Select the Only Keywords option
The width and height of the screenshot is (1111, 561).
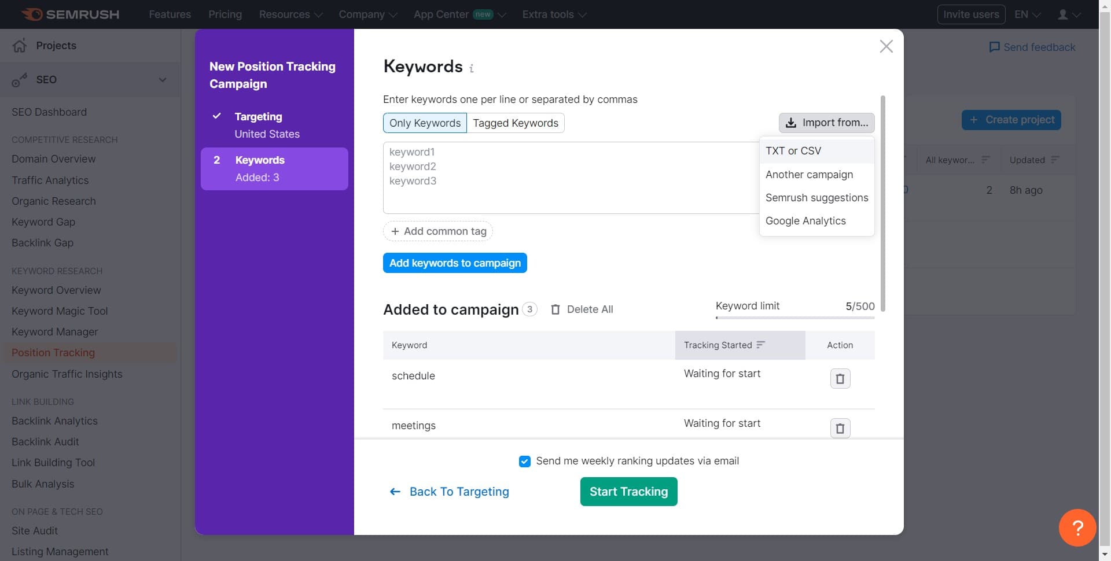coord(425,123)
